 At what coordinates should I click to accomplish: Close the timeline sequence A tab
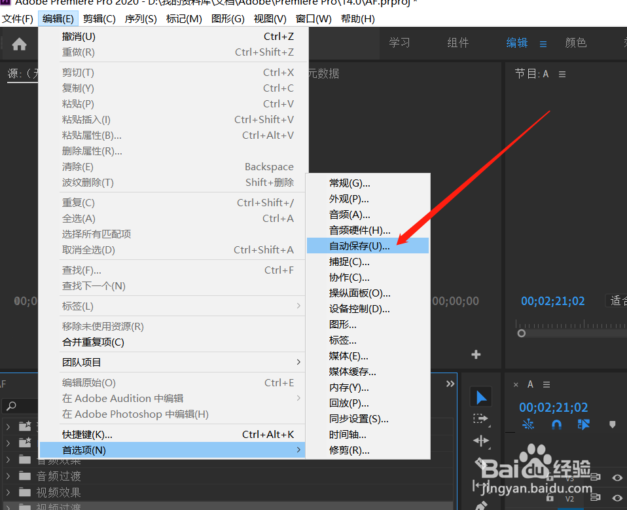(x=516, y=385)
